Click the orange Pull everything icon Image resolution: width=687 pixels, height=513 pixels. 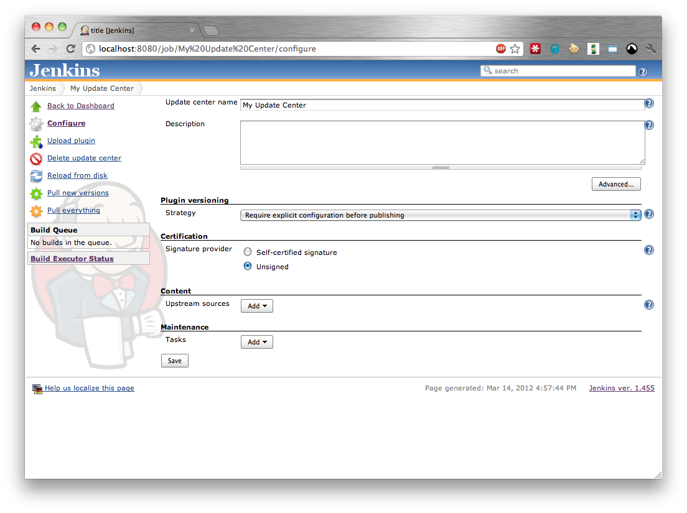coord(36,211)
